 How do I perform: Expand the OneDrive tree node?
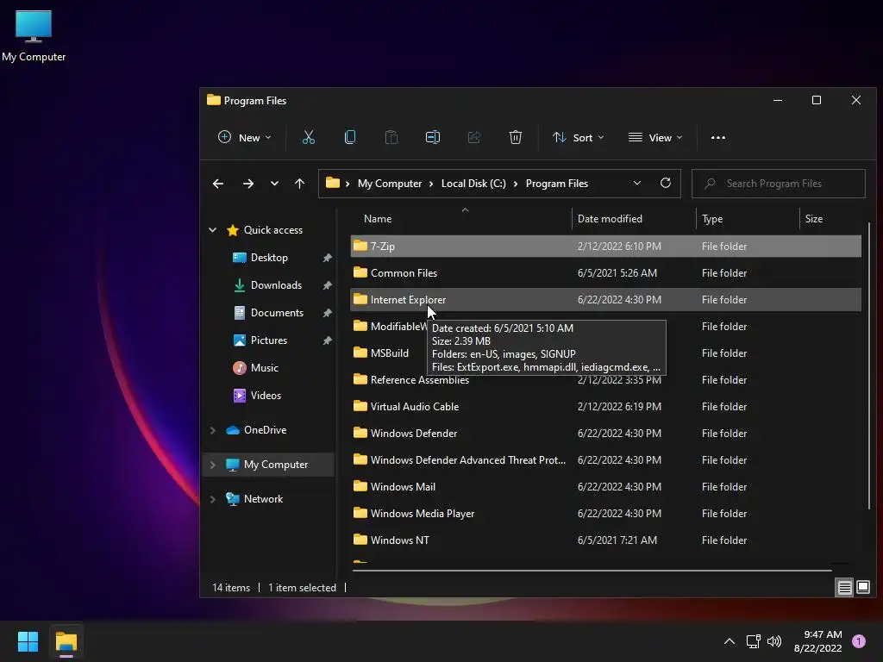[x=212, y=430]
